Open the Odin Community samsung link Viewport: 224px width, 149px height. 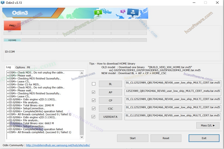(x=58, y=145)
